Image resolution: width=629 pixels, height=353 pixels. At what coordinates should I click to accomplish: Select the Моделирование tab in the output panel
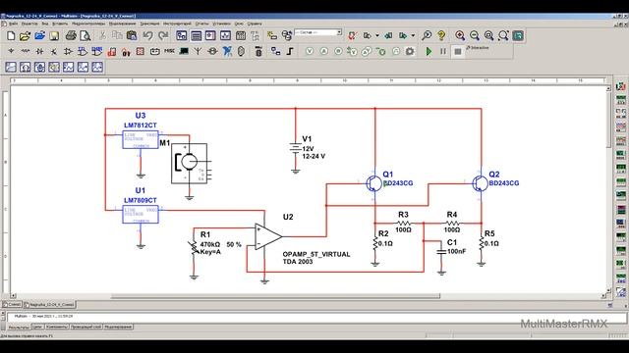pyautogui.click(x=118, y=327)
